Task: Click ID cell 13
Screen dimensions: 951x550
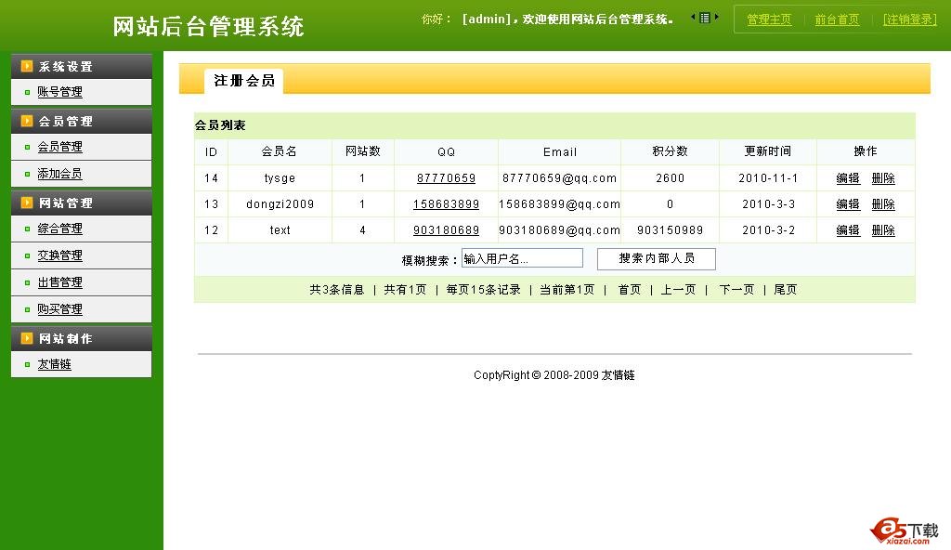Action: click(211, 204)
